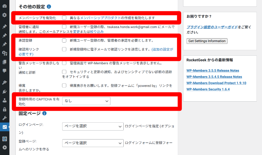Image resolution: width=262 pixels, height=155 pixels.
Task: Click the 承認登録 label text
Action: point(26,40)
